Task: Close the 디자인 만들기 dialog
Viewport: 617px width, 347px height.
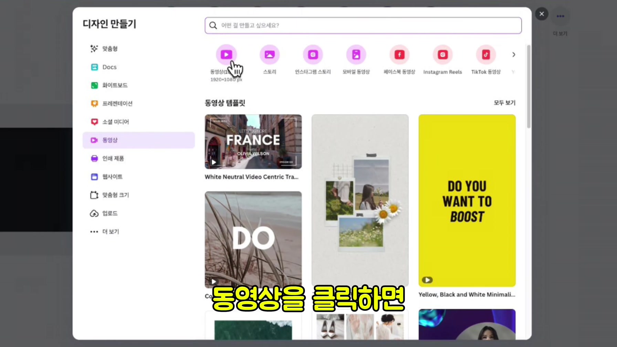Action: tap(542, 14)
